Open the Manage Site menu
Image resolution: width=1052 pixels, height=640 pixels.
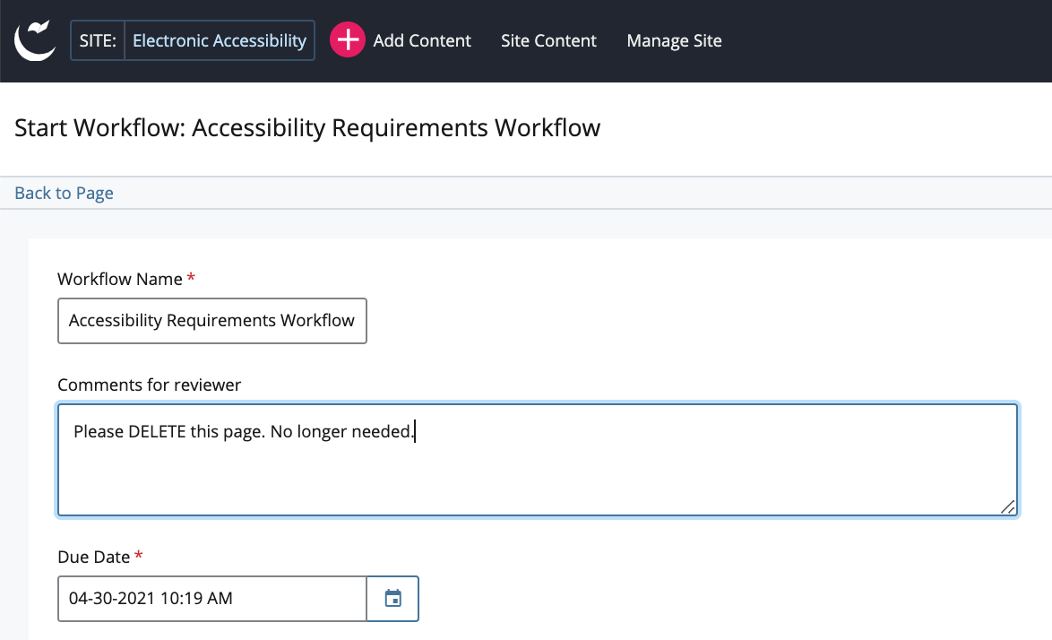tap(674, 41)
